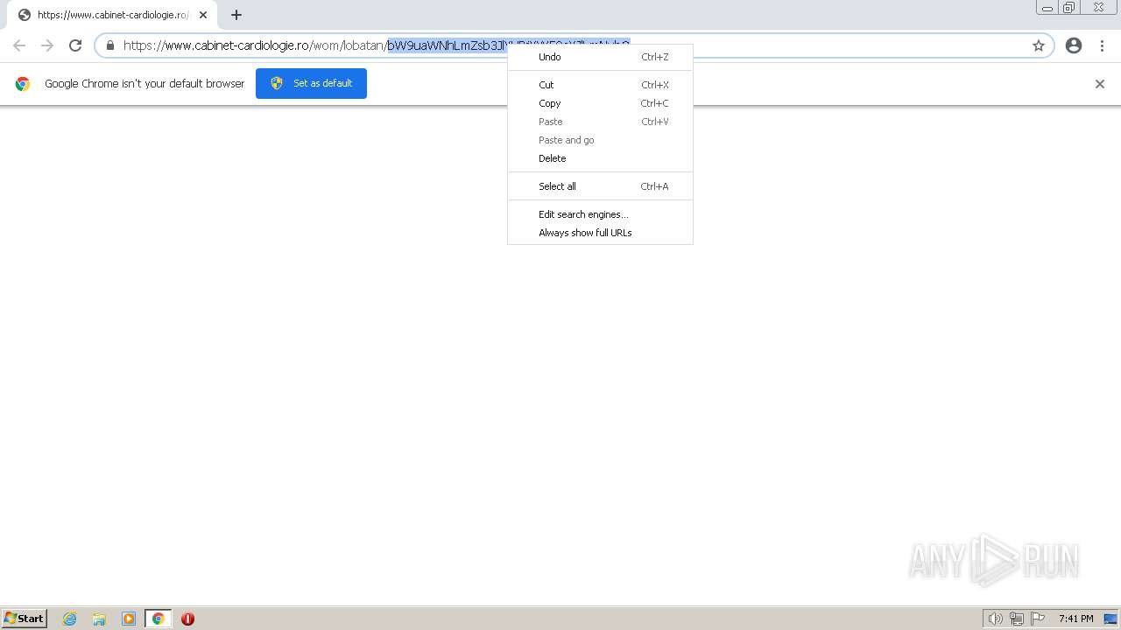Open the Chrome profile avatar icon
1121x630 pixels.
coord(1074,45)
